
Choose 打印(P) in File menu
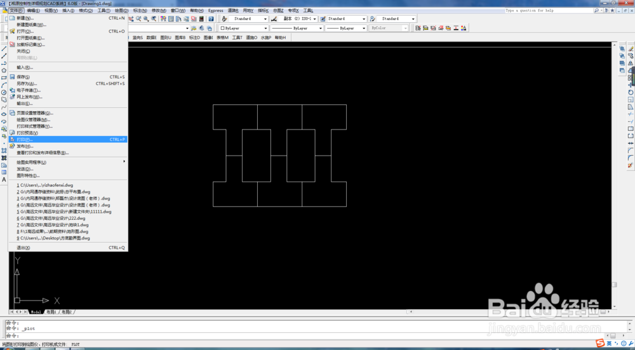point(68,139)
